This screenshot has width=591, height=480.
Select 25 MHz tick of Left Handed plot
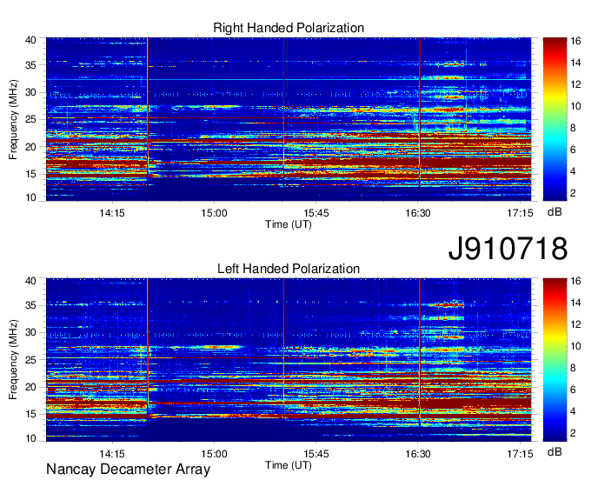[31, 360]
